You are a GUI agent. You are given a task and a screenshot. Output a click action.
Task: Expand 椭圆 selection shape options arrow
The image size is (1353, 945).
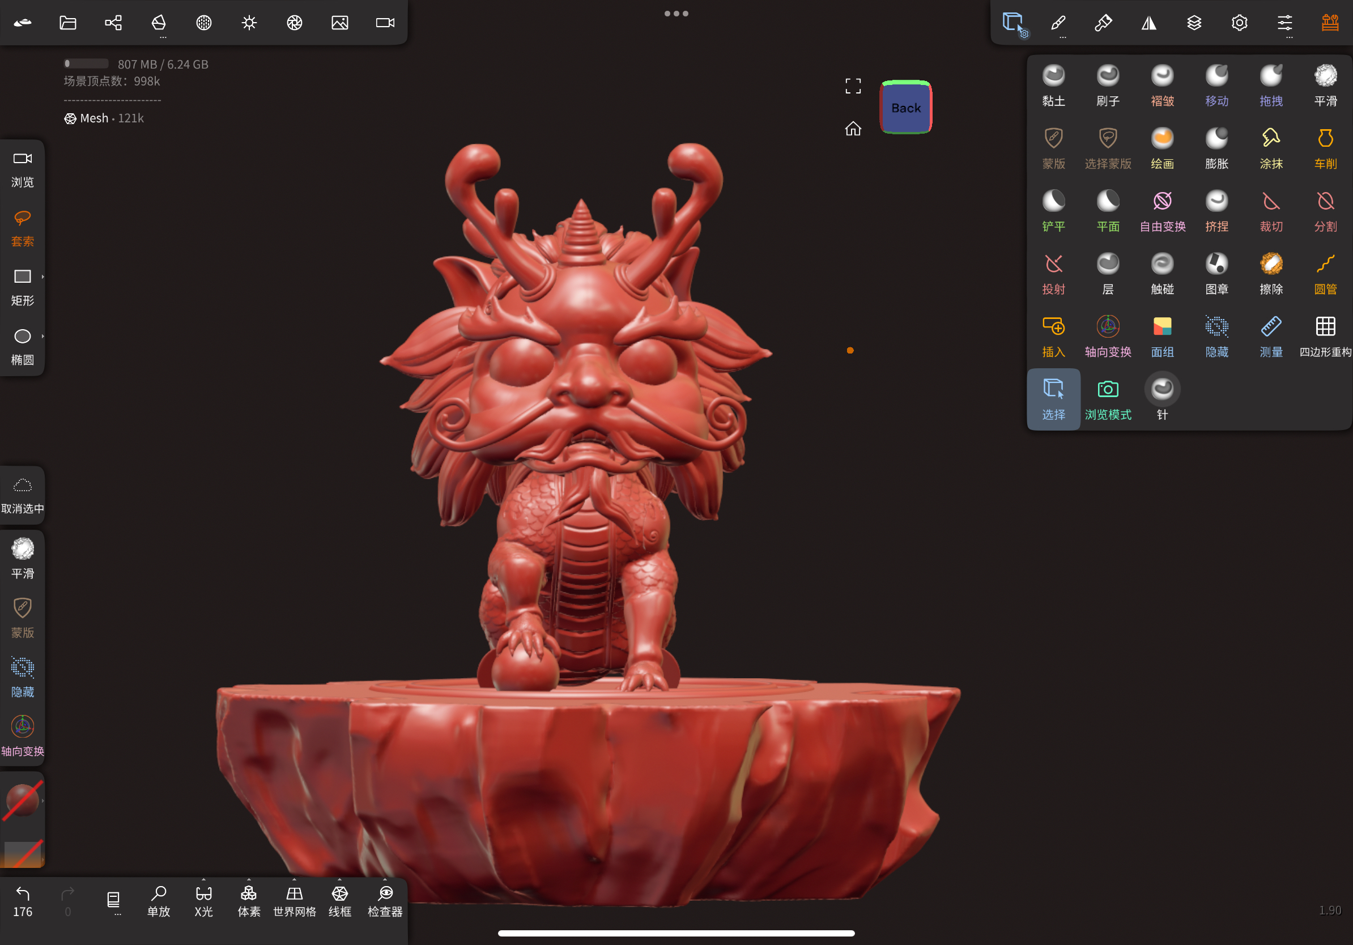tap(43, 336)
